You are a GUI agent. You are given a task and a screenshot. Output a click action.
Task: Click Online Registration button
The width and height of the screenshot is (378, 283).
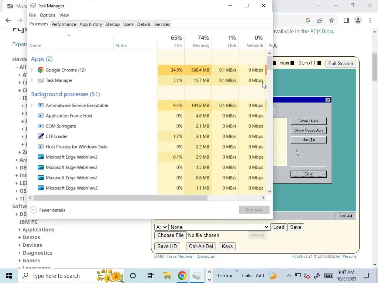[x=309, y=130]
